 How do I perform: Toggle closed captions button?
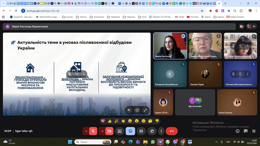pos(141,131)
